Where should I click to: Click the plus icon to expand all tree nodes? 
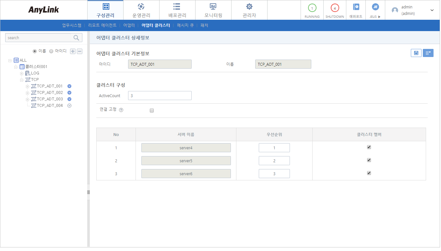pyautogui.click(x=73, y=51)
